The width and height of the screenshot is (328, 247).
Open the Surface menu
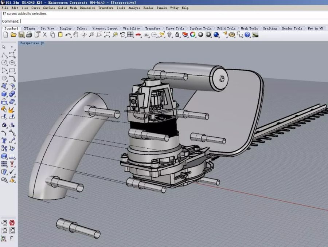(49, 8)
